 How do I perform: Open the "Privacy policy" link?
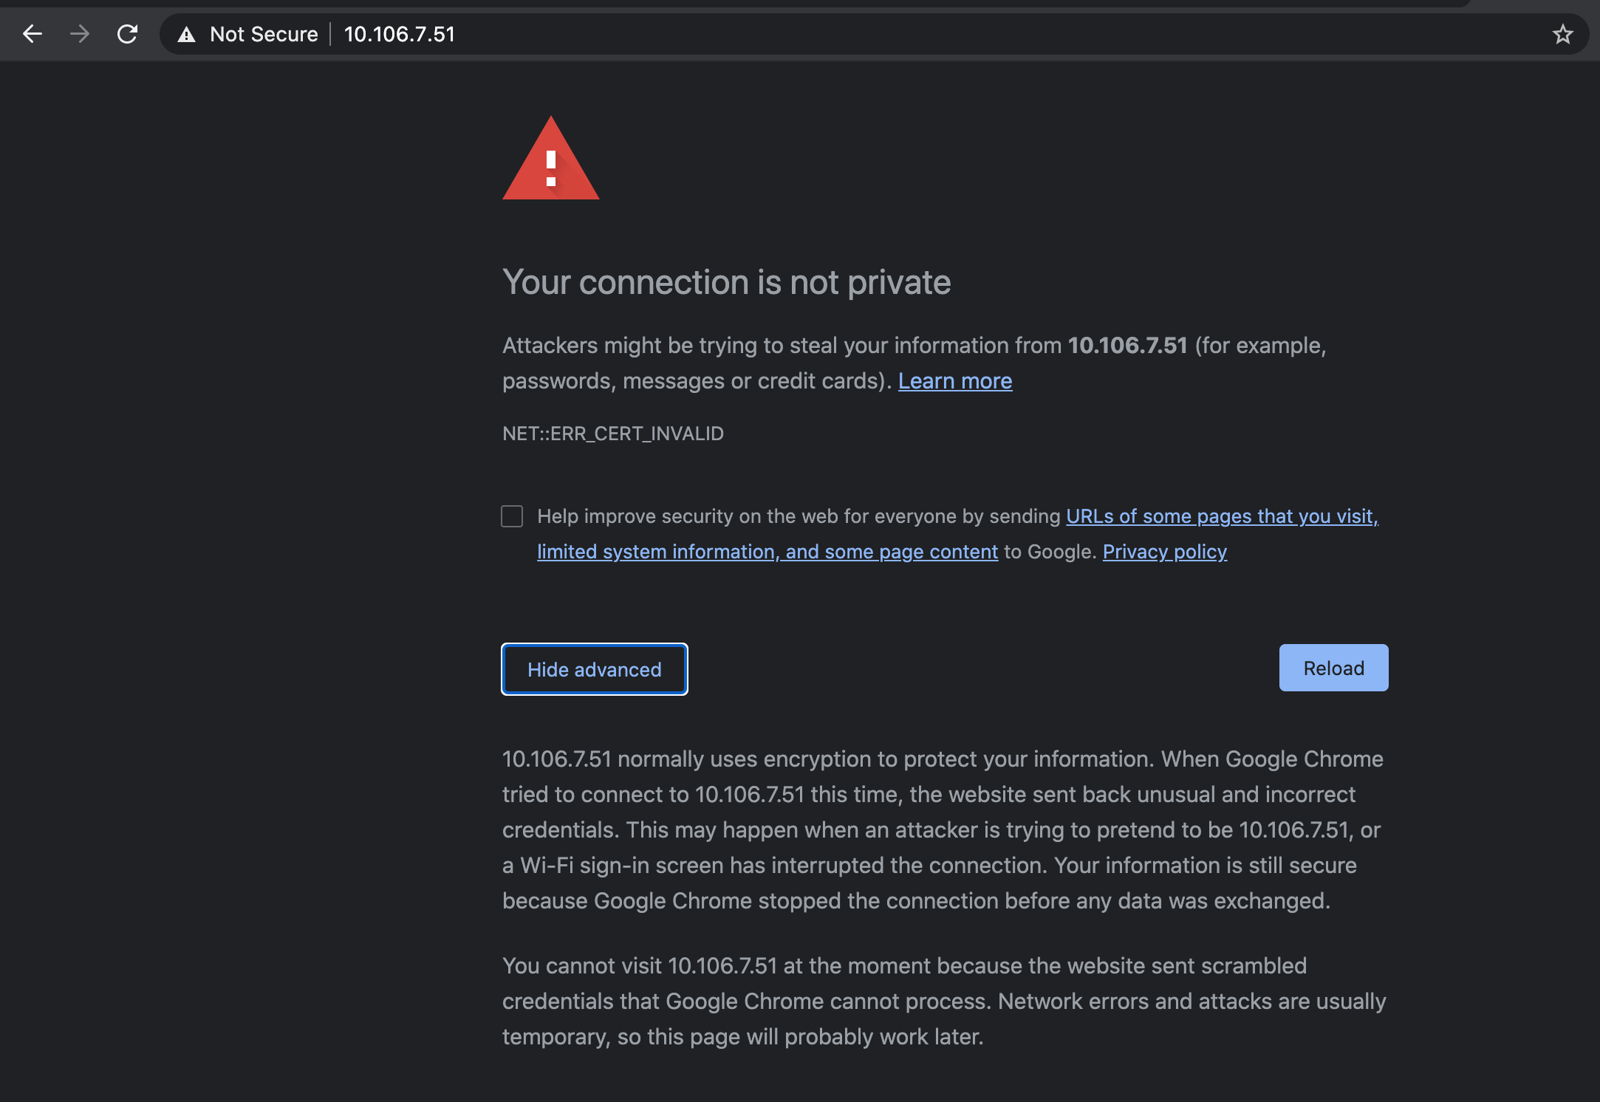pos(1164,552)
